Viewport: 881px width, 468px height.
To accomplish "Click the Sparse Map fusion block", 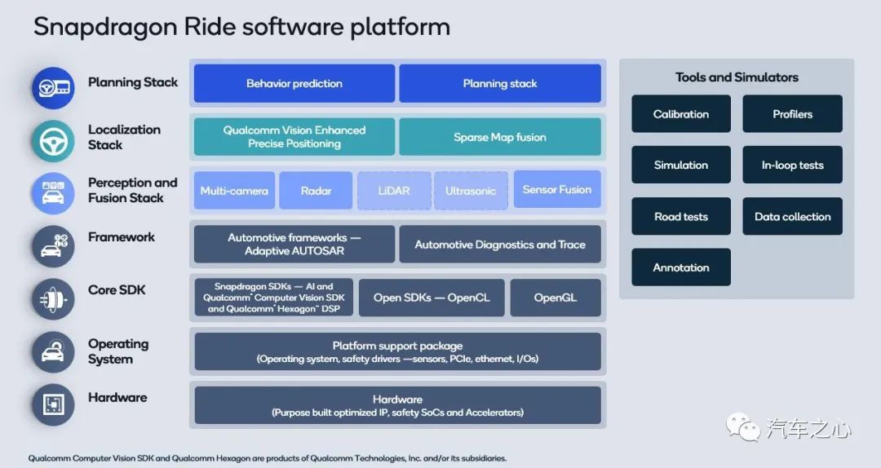I will coord(500,136).
